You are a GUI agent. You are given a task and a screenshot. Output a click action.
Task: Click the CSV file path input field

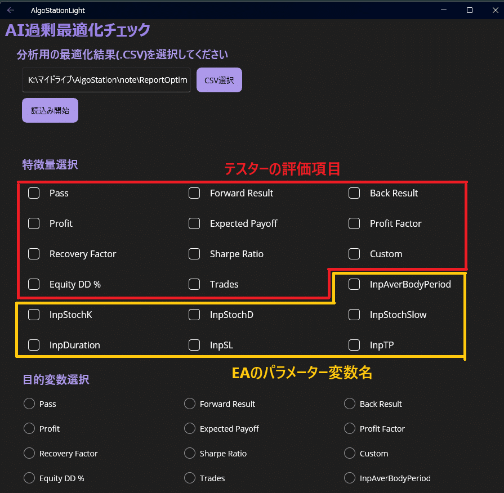[x=106, y=80]
